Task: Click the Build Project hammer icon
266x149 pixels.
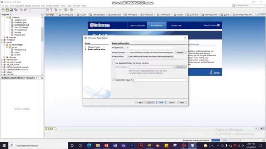Action: point(52,10)
